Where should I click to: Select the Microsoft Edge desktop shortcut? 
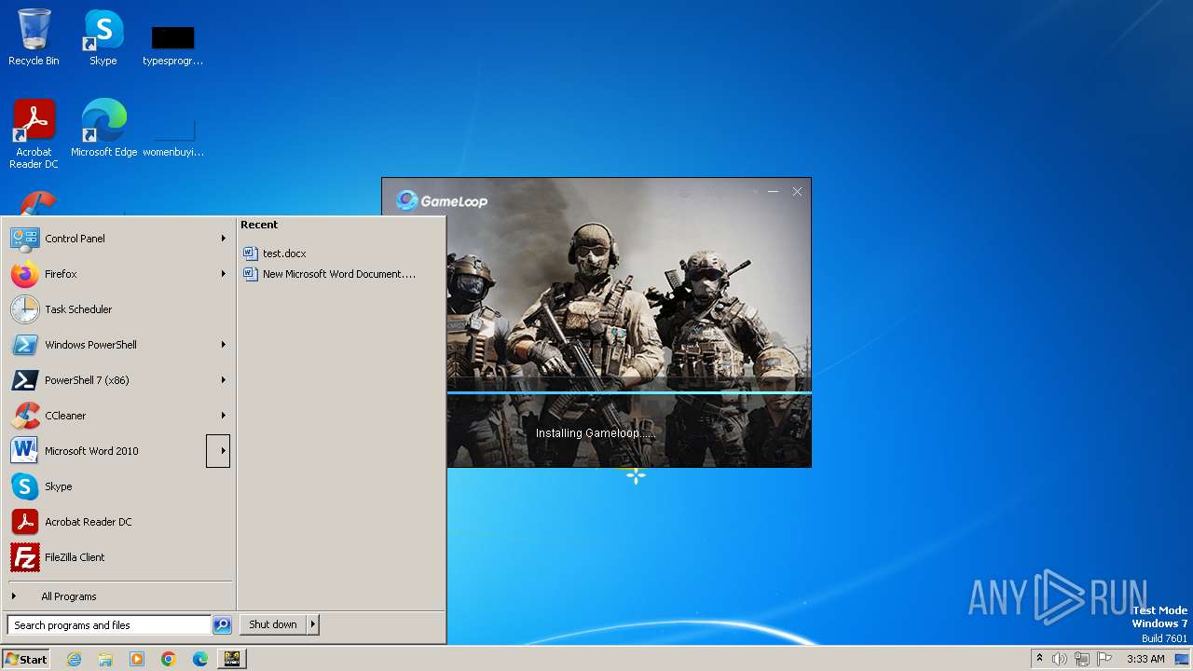pyautogui.click(x=103, y=128)
